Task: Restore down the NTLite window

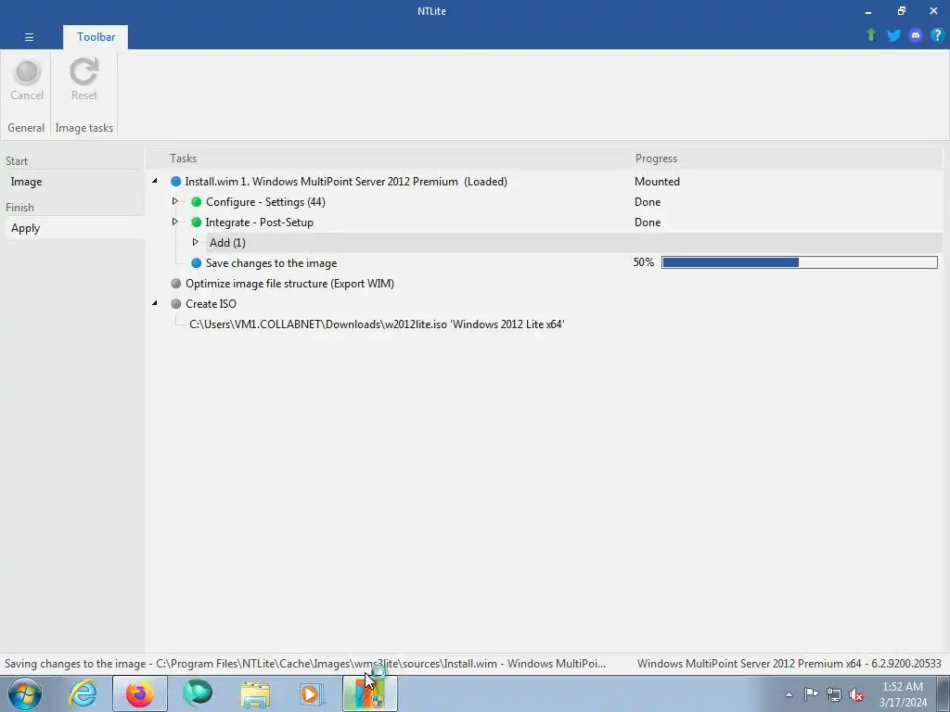Action: 901,11
